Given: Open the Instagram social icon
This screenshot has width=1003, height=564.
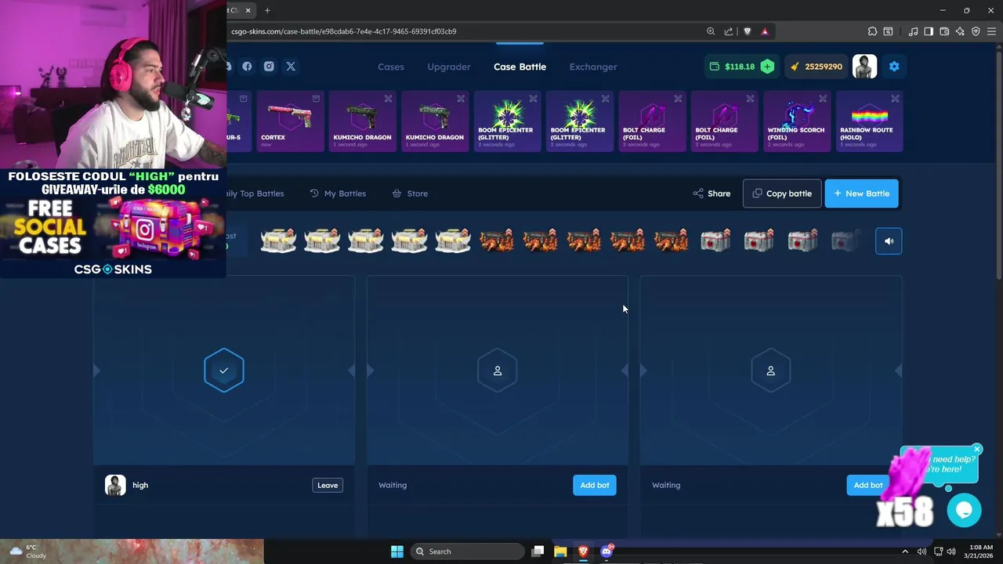Looking at the screenshot, I should click(269, 67).
